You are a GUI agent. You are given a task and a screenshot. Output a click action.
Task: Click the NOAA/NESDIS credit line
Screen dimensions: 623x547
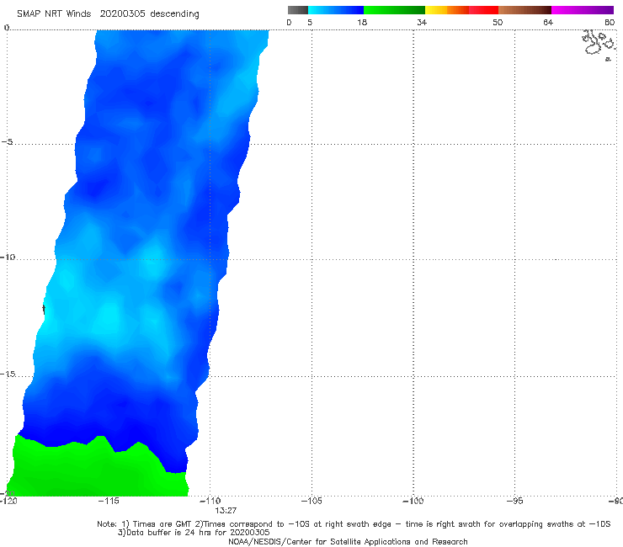pos(348,541)
